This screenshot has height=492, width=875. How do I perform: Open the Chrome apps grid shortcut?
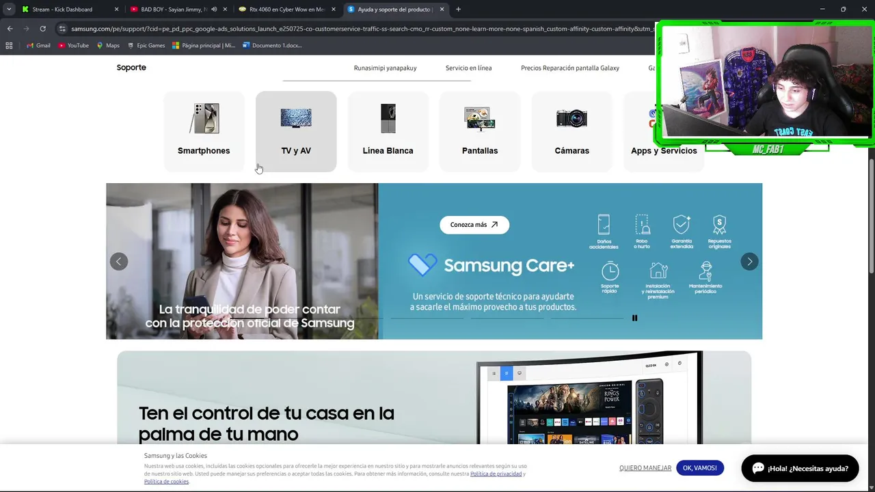[x=9, y=46]
